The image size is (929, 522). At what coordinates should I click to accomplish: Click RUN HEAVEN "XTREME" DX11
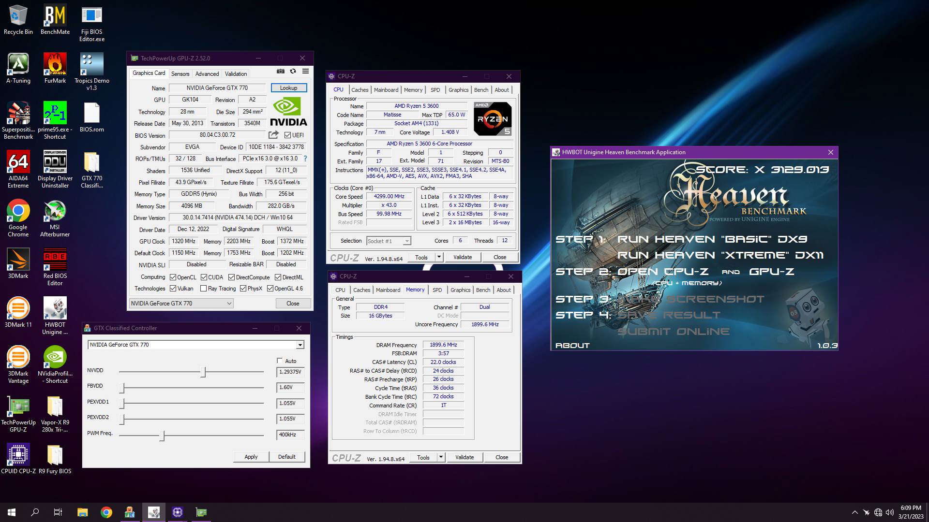click(x=720, y=255)
